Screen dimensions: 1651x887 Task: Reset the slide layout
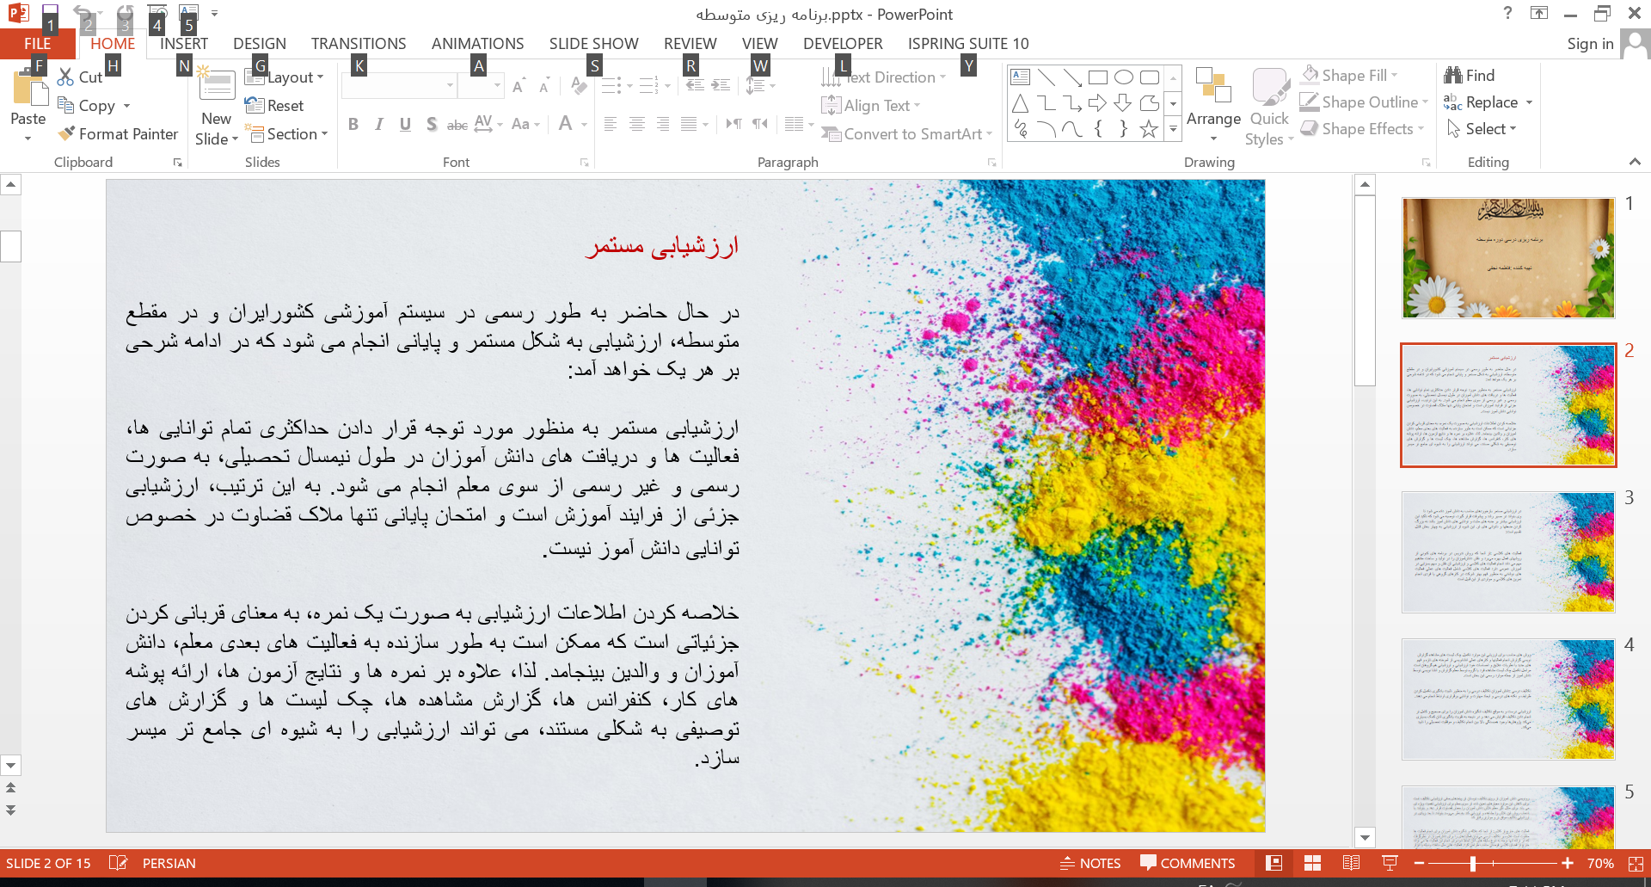[275, 106]
